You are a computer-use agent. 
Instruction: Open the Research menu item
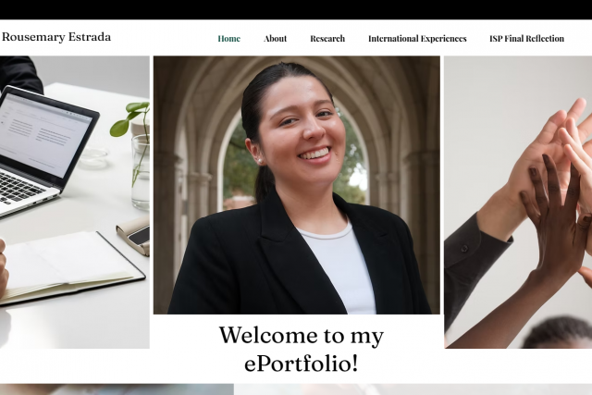click(327, 39)
